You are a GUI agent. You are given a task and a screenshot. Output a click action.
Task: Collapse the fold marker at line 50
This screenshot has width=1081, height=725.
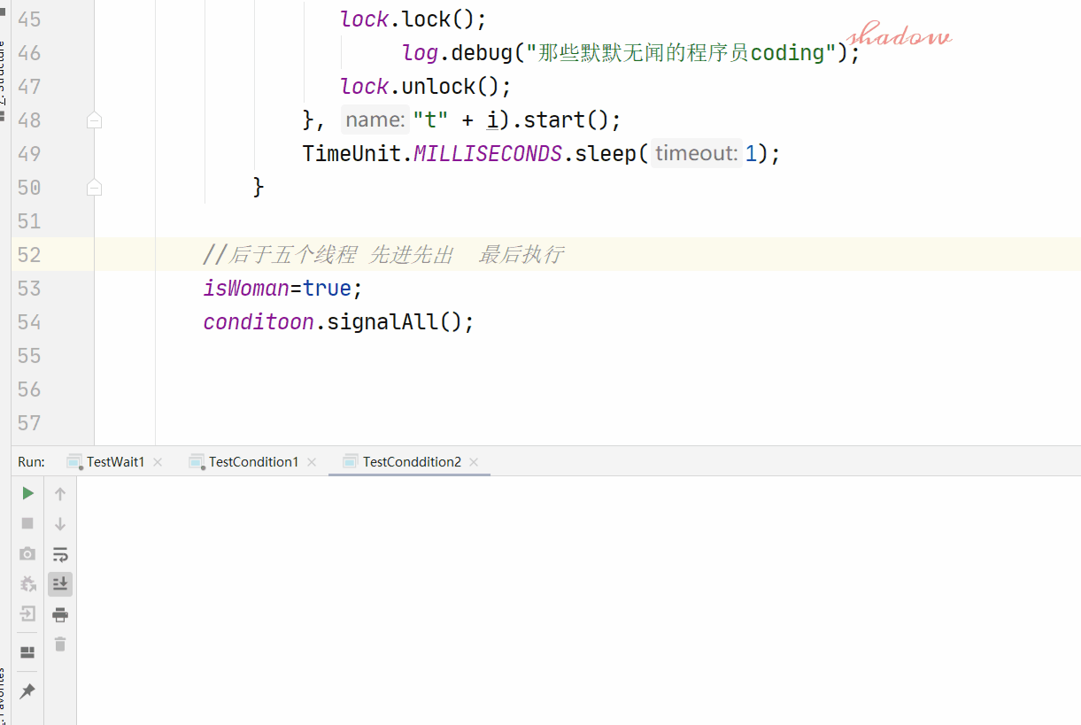pyautogui.click(x=94, y=188)
